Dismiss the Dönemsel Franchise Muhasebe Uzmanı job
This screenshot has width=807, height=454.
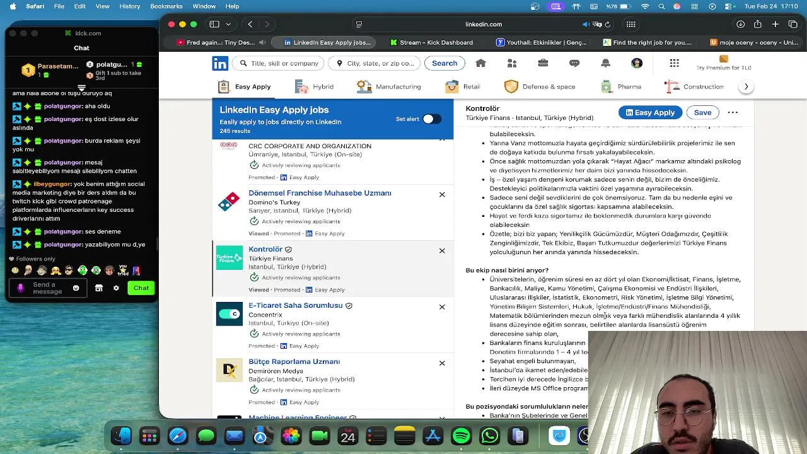pos(442,194)
